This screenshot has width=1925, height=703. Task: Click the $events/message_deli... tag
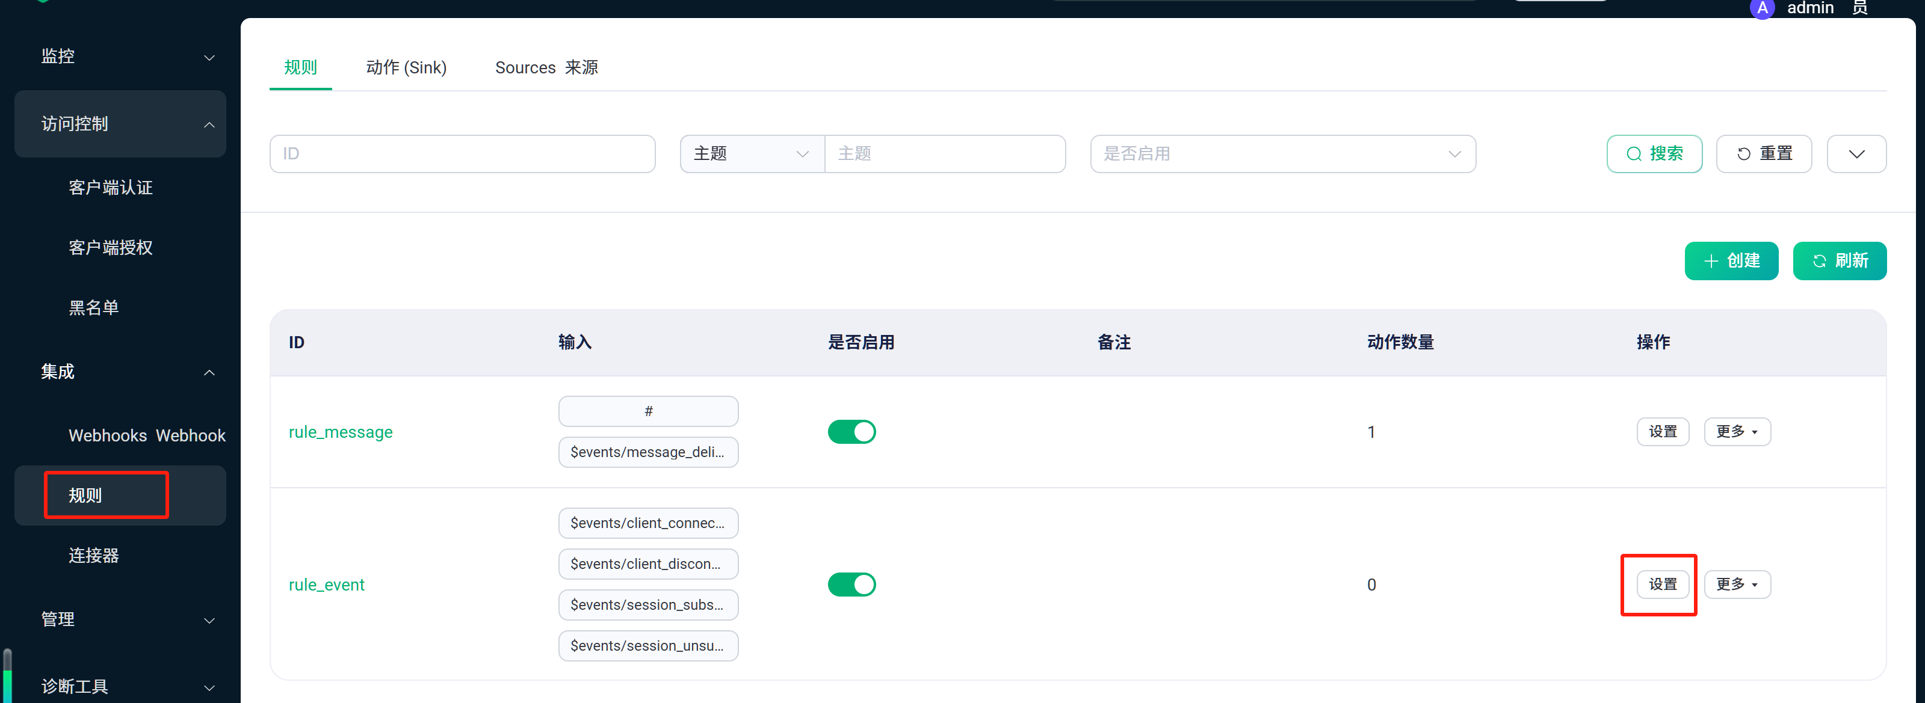(648, 452)
